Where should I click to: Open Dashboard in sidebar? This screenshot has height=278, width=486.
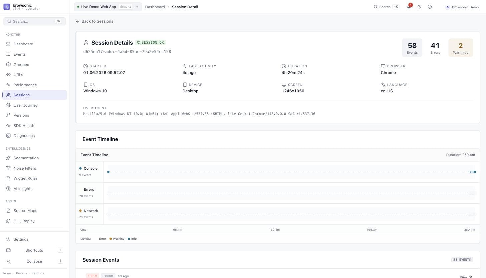click(x=34, y=44)
